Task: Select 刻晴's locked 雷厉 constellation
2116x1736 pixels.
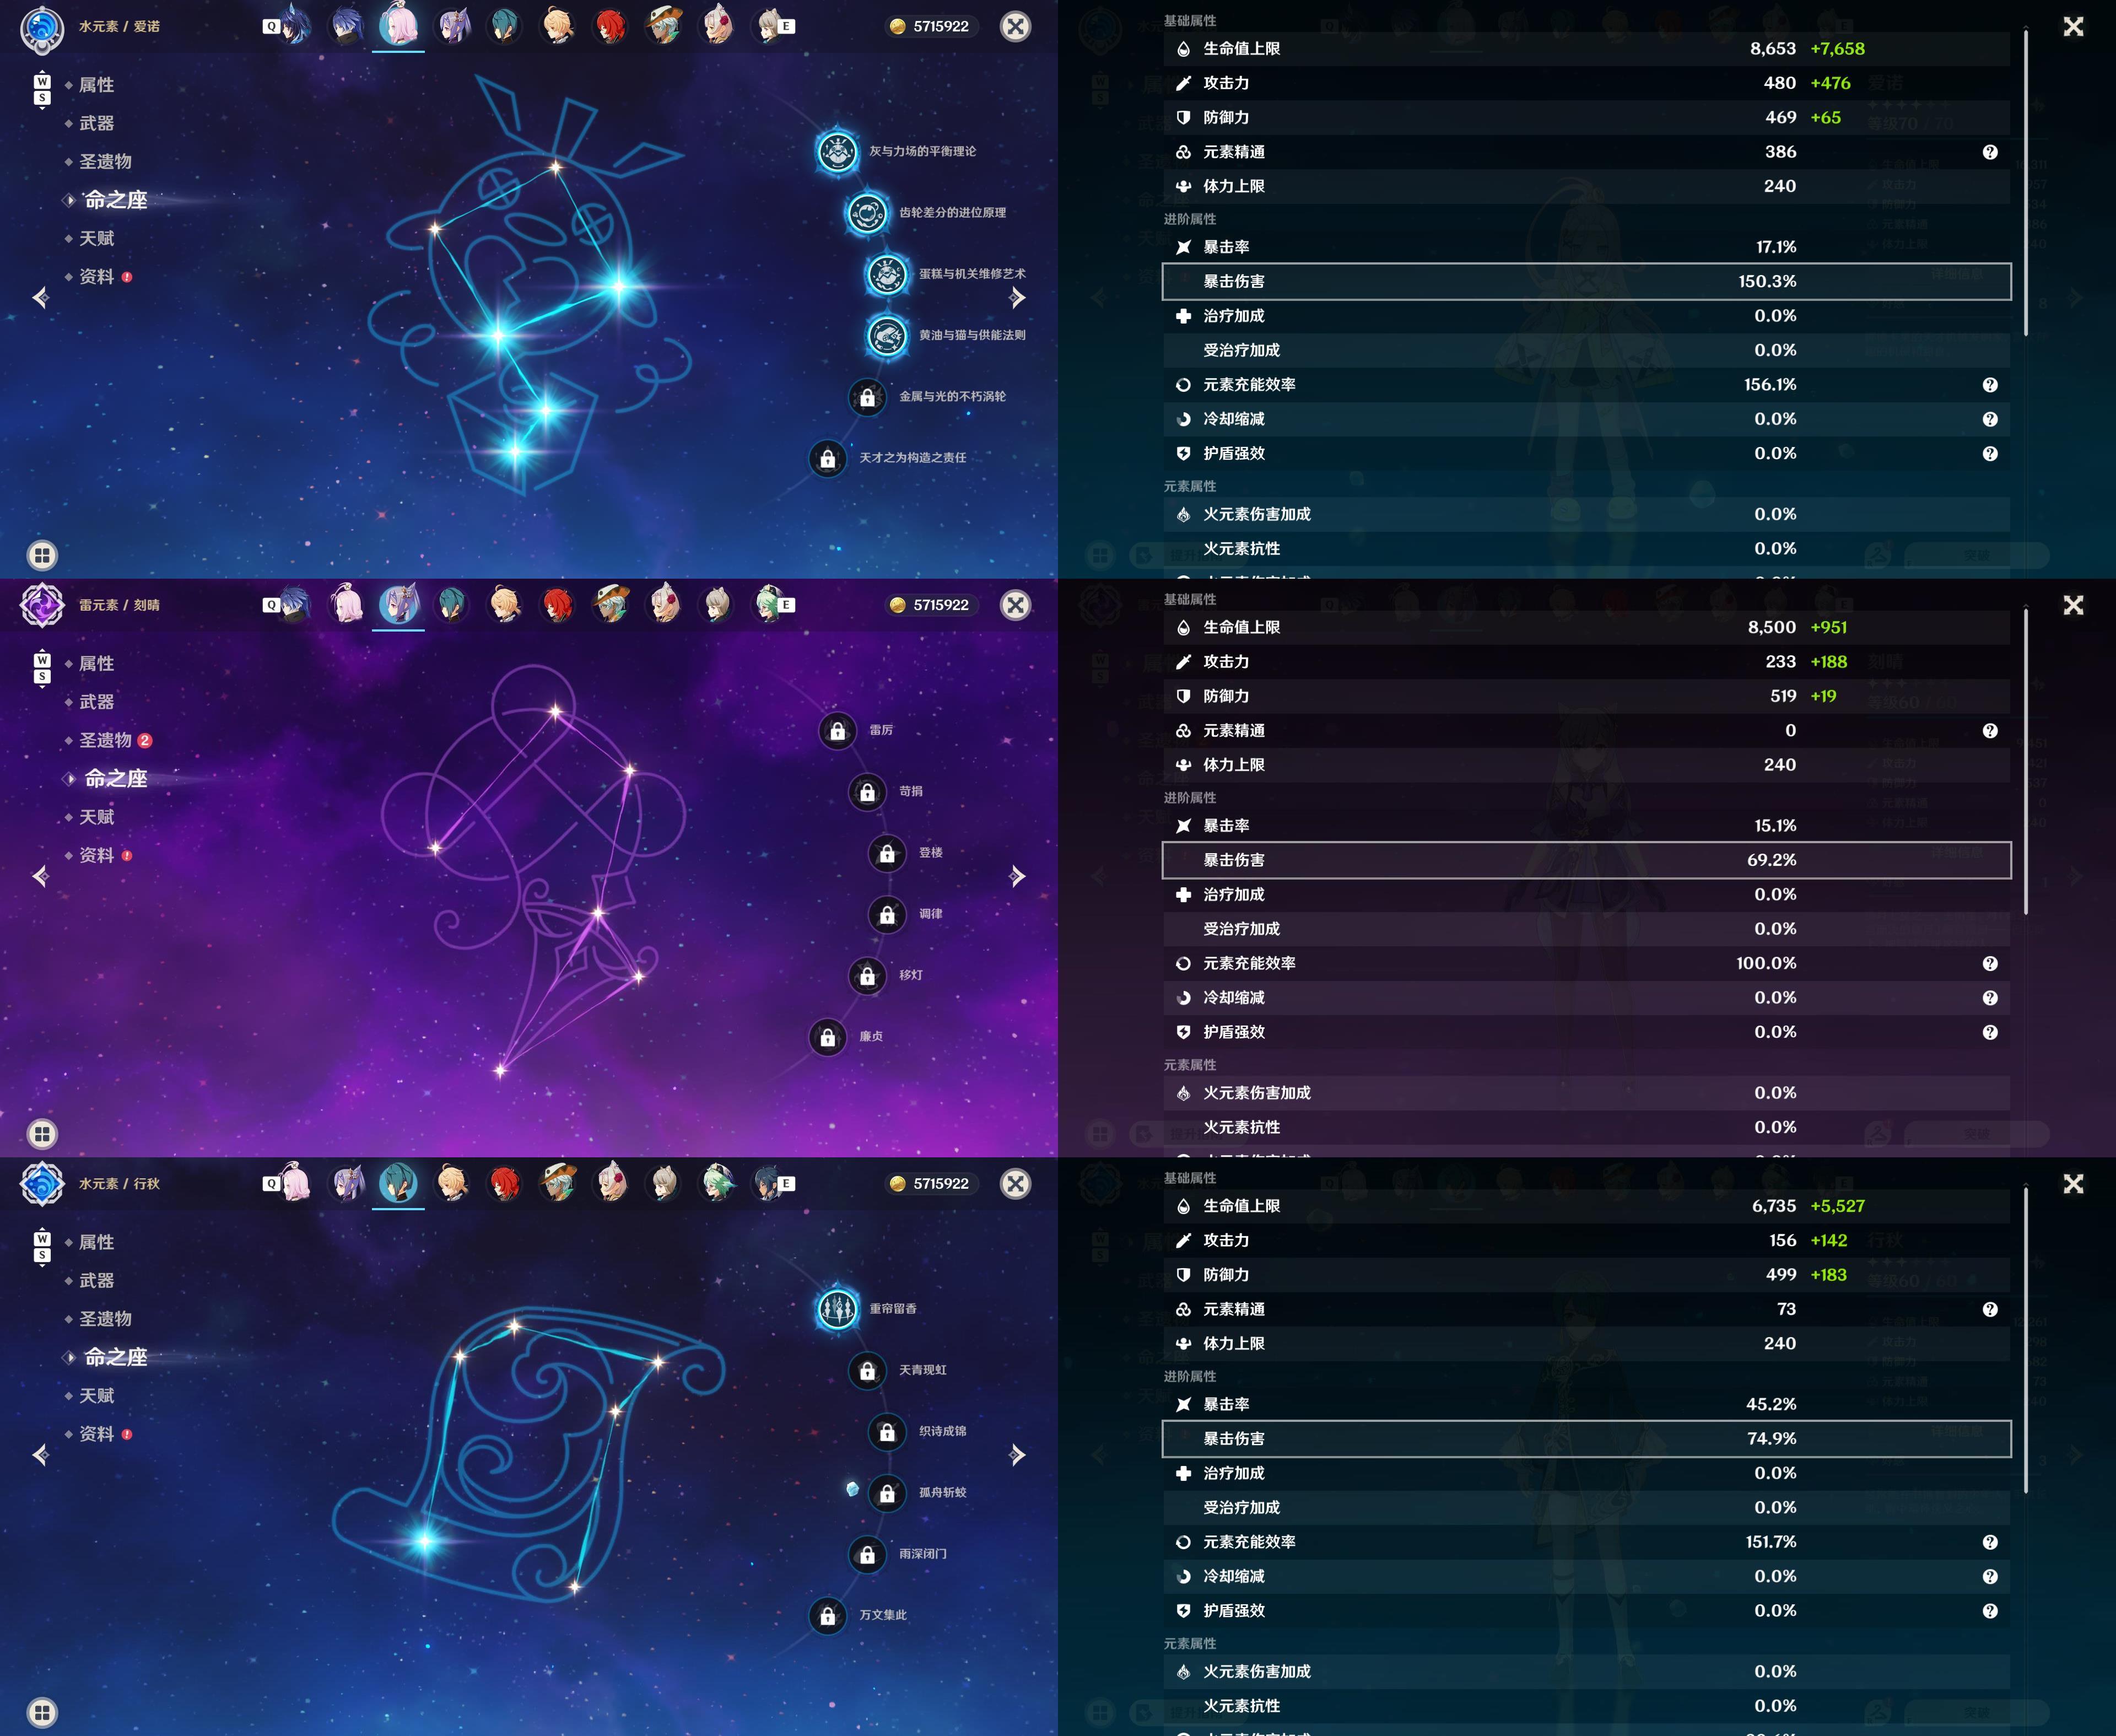Action: tap(837, 731)
